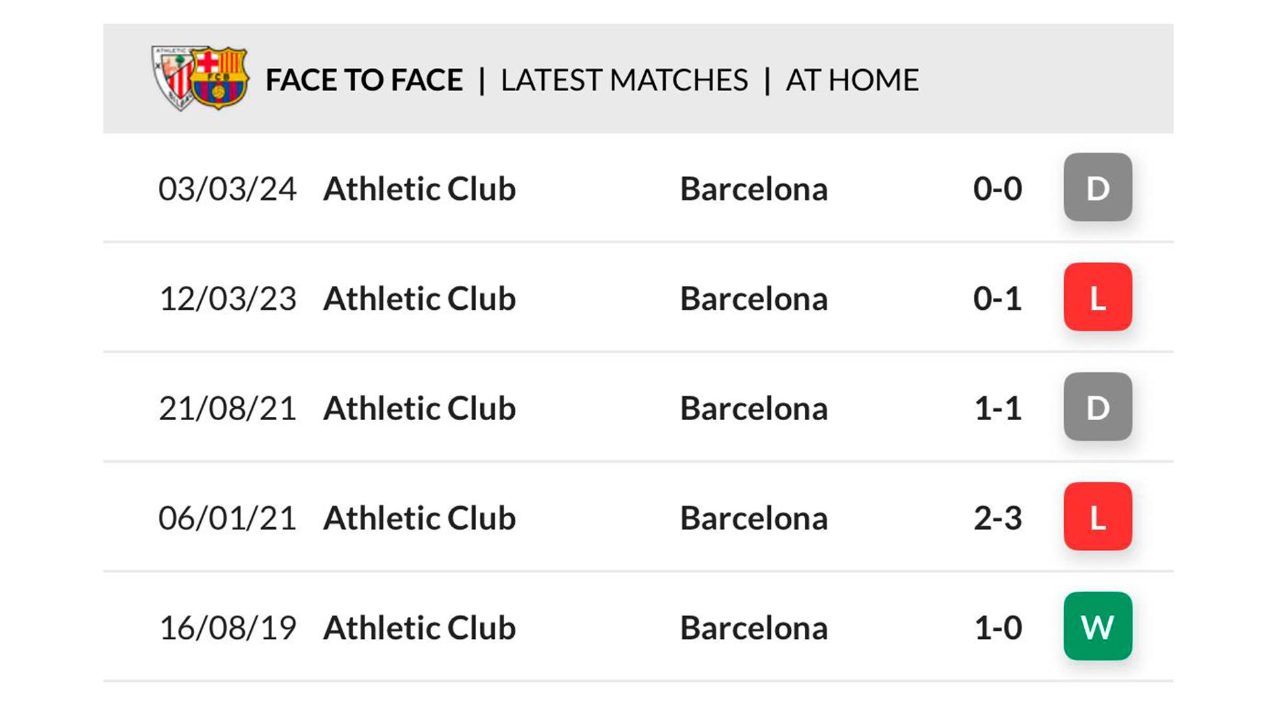Switch to the AT HOME tab
Screen dimensions: 1277x718
pyautogui.click(x=852, y=80)
